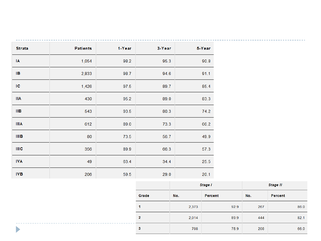This screenshot has height=241, width=321.
Task: Click the blue arrow bullet icon
Action: (18, 229)
